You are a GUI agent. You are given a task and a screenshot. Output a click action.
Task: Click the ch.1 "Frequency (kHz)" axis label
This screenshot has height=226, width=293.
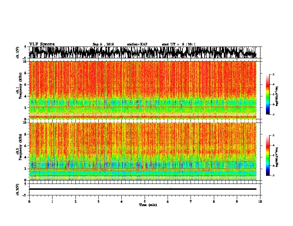[20, 86]
